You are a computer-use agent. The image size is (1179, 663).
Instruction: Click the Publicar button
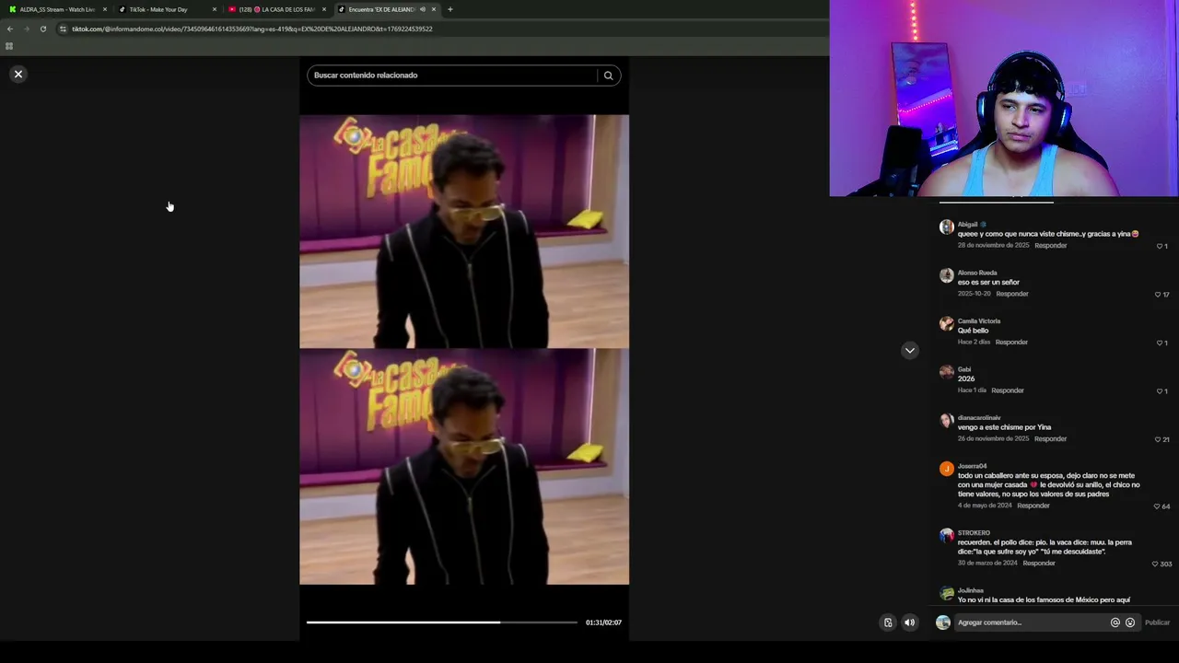[x=1157, y=622]
